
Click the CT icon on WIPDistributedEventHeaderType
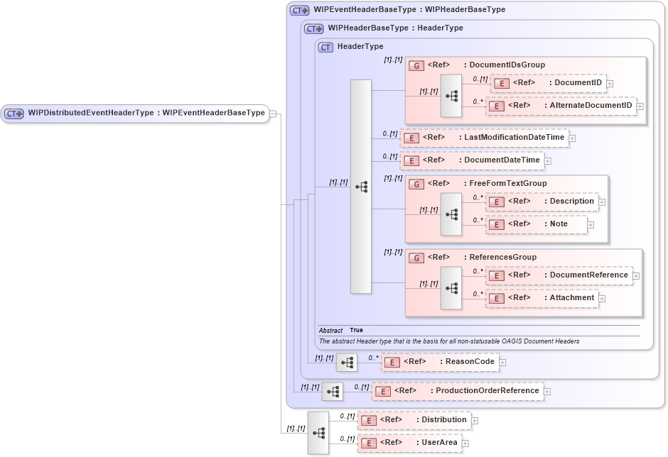click(x=13, y=114)
